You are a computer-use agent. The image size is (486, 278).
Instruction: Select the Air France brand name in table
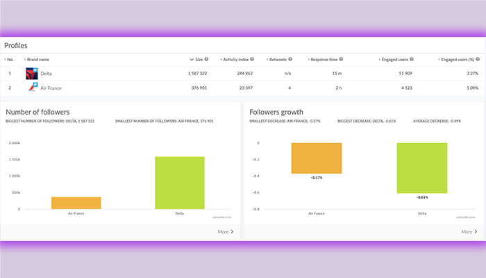click(x=51, y=88)
